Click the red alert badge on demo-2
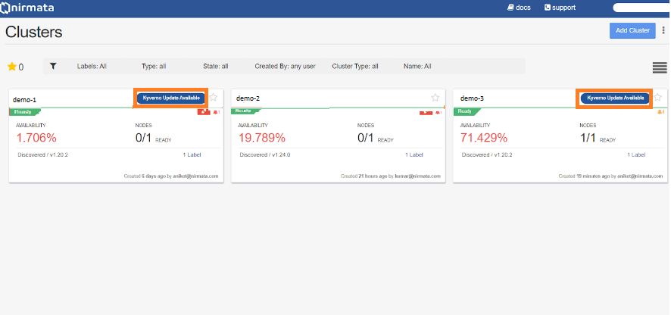Viewport: 671px width, 318px height. (x=426, y=113)
